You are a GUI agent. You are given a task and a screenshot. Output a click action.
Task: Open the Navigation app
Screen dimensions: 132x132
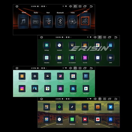coord(73,89)
